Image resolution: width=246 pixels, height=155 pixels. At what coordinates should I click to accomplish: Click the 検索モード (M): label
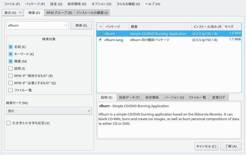17,103
